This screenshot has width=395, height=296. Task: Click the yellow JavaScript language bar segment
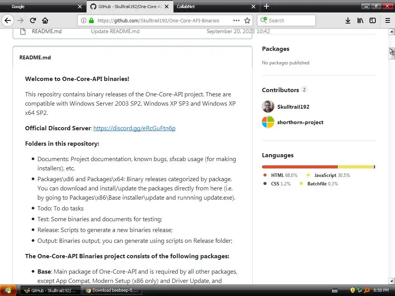tap(356, 167)
